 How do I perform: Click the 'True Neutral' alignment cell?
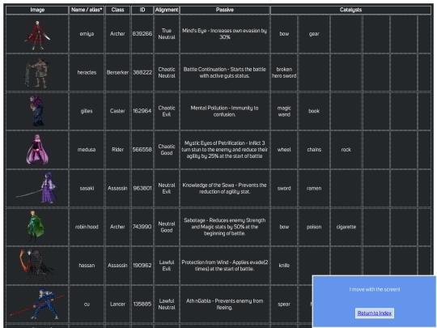pyautogui.click(x=167, y=34)
